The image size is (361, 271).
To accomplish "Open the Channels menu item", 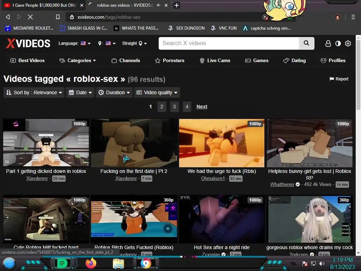I will click(126, 60).
